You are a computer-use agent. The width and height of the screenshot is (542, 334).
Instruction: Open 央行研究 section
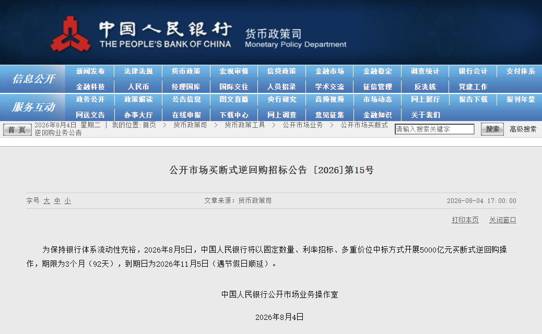[282, 100]
